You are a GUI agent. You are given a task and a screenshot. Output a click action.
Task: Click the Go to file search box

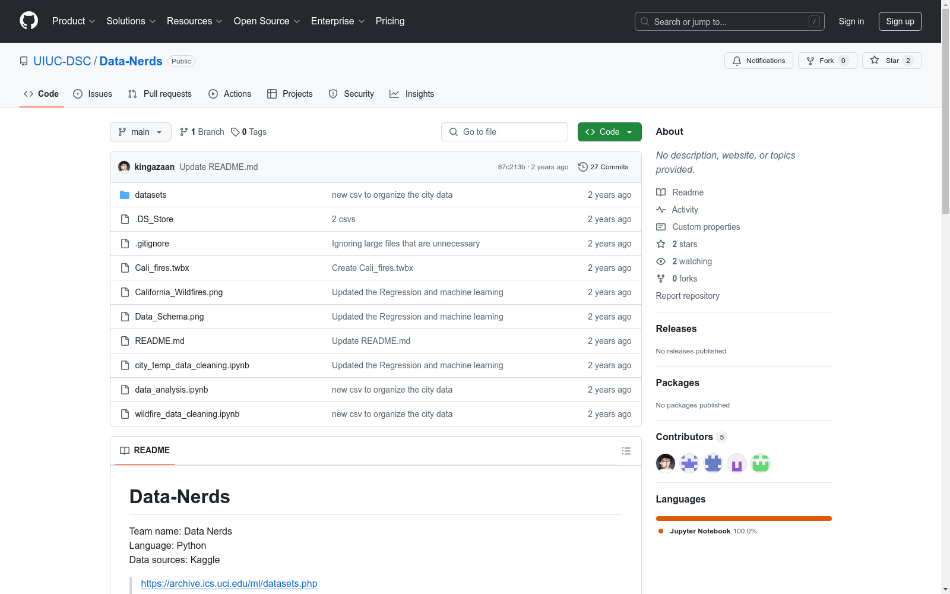pos(505,132)
